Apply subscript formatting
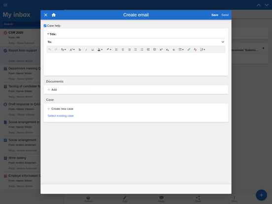 click(167, 50)
